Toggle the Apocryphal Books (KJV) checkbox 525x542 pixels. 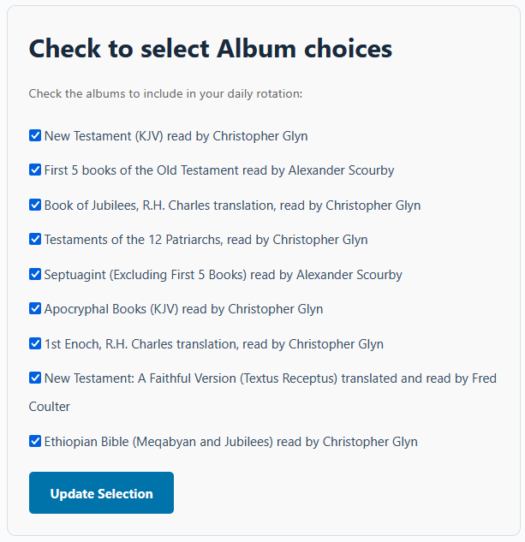35,308
